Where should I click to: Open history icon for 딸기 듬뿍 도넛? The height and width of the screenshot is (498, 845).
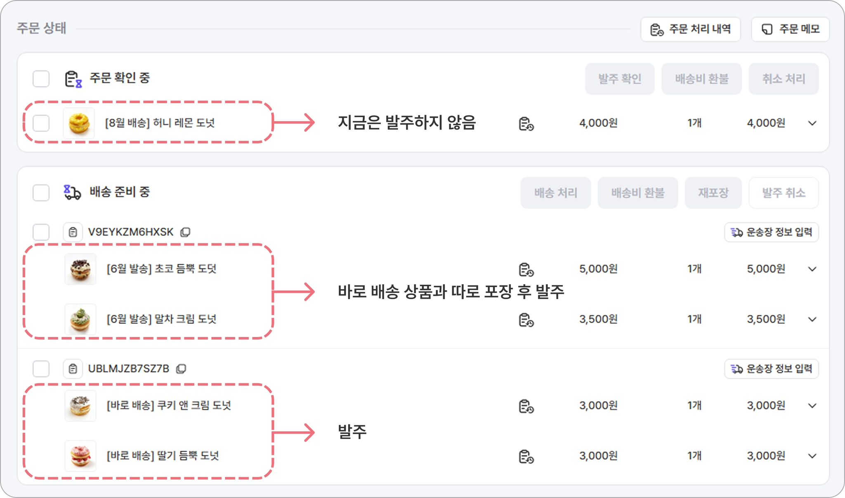pyautogui.click(x=526, y=456)
